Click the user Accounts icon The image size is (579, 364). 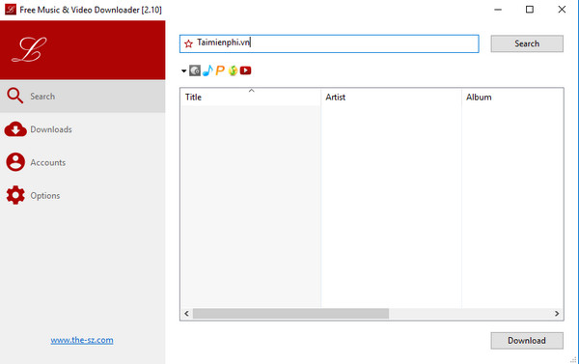15,162
